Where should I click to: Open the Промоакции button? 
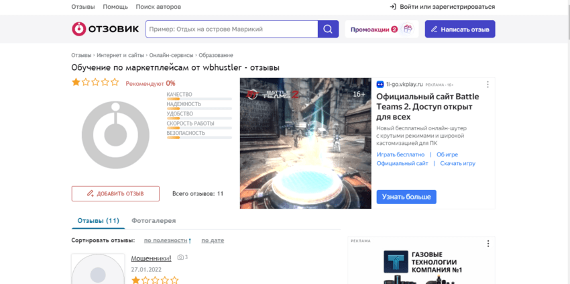(382, 29)
